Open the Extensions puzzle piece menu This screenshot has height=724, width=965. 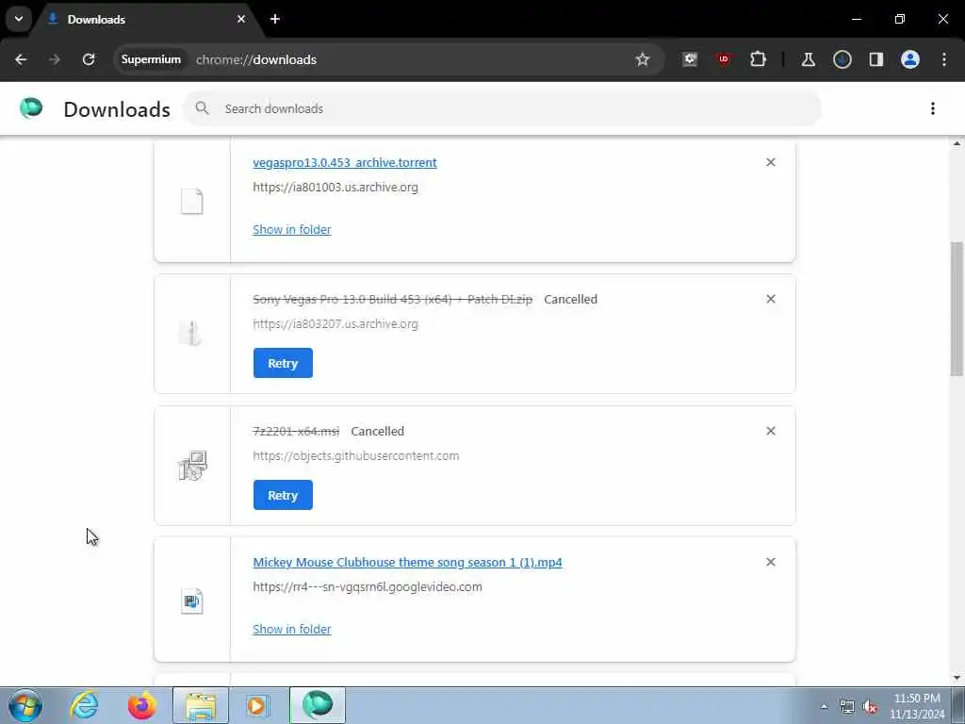(x=758, y=59)
